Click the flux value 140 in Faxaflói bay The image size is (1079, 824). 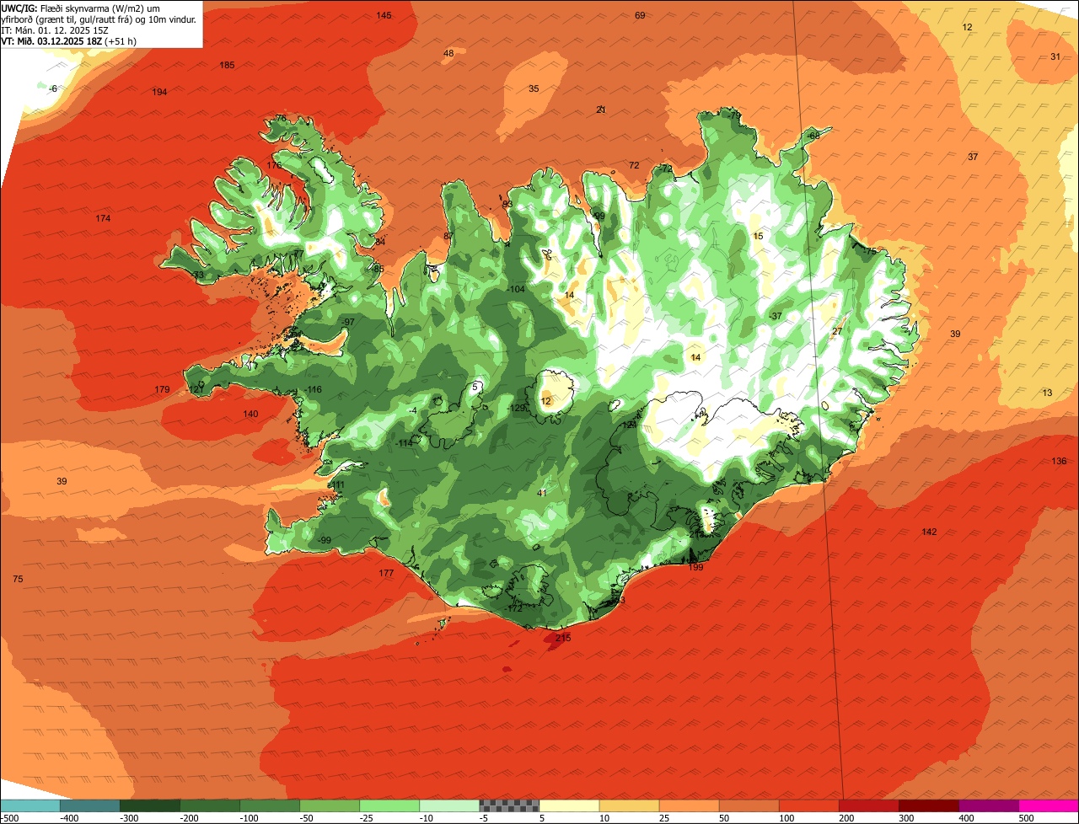[250, 414]
